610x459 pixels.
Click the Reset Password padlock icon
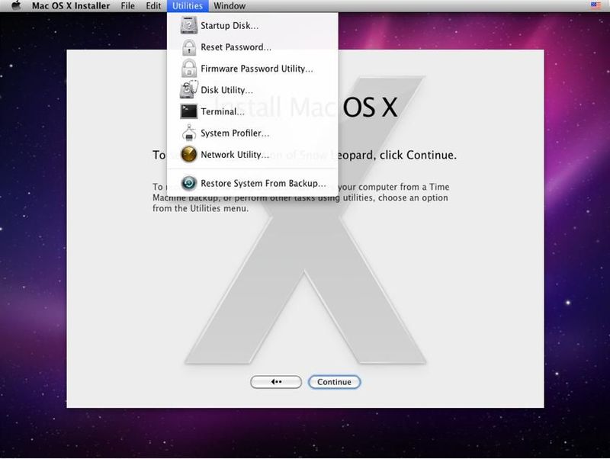tap(188, 47)
